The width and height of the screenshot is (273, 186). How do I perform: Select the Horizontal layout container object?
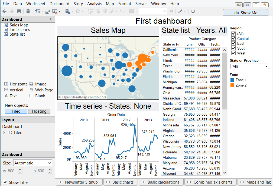(x=16, y=84)
